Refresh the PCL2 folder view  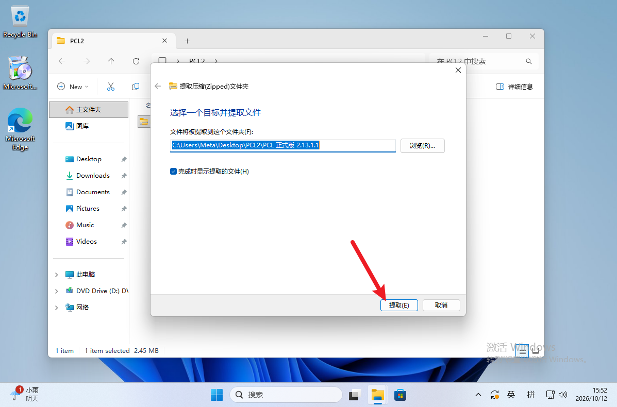coord(136,61)
